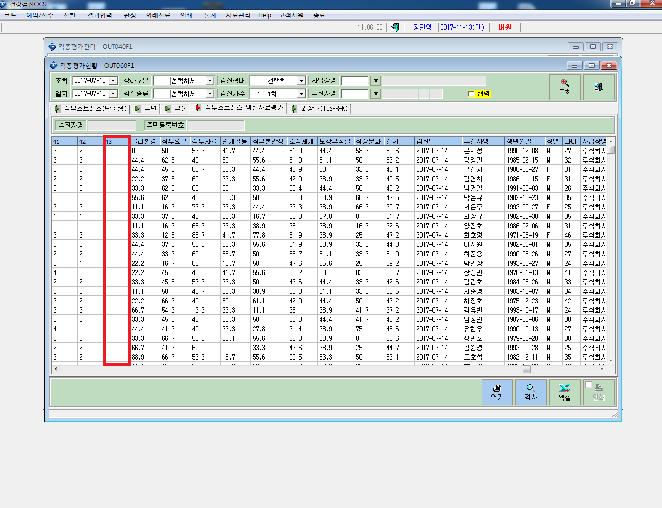This screenshot has width=662, height=508.
Task: Click the exit door icon in top toolbar
Action: pyautogui.click(x=395, y=28)
